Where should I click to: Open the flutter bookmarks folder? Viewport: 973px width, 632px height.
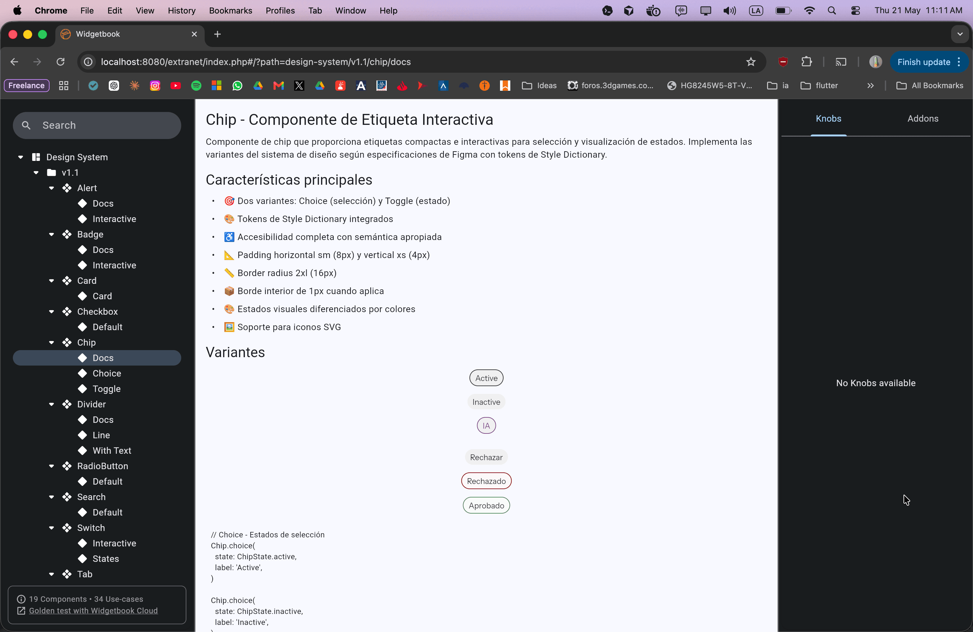click(x=819, y=86)
